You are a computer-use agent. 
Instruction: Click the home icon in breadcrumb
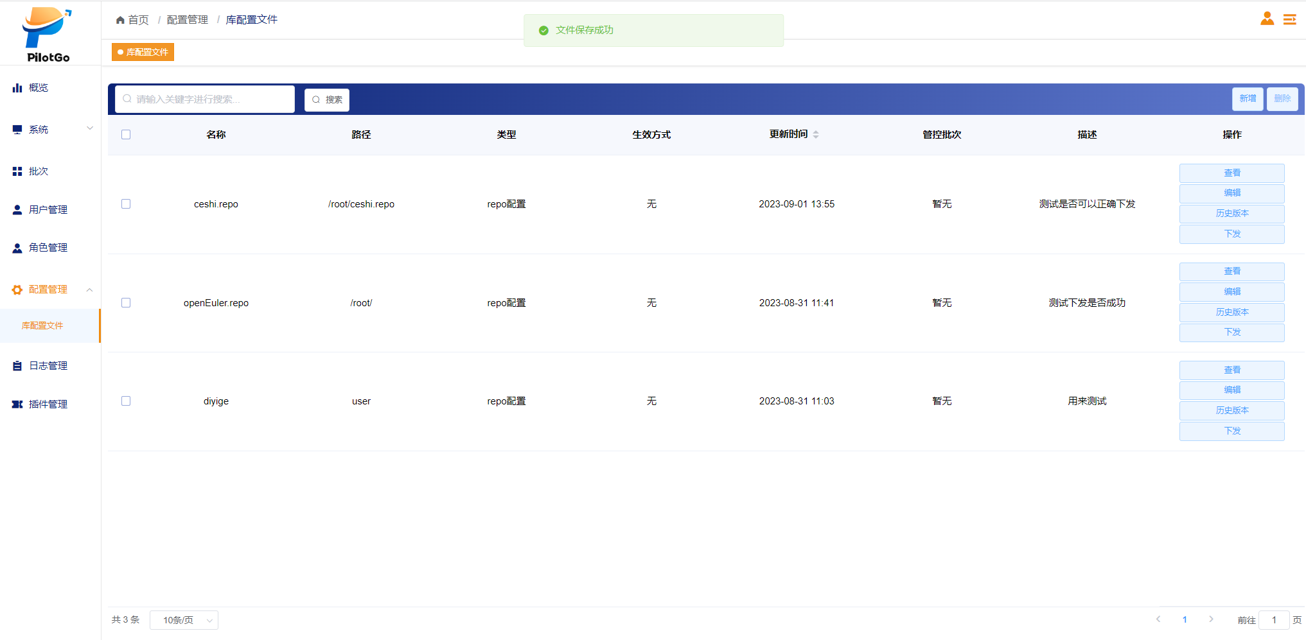click(x=120, y=20)
